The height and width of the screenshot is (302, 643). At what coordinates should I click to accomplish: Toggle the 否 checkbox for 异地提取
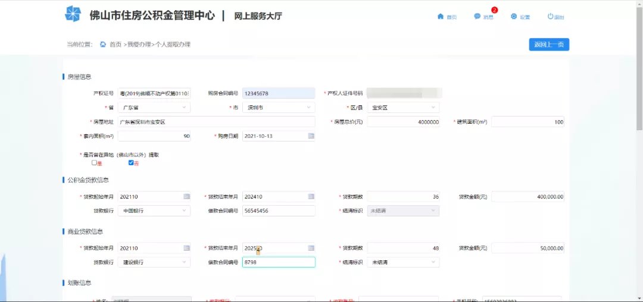(x=131, y=162)
